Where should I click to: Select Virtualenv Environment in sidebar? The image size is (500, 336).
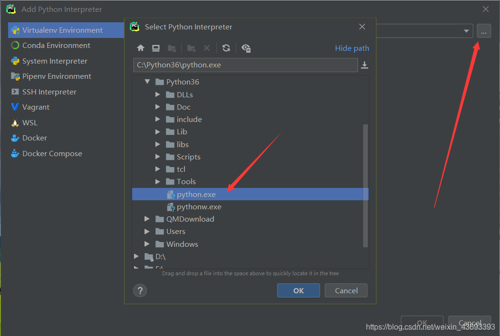click(66, 30)
